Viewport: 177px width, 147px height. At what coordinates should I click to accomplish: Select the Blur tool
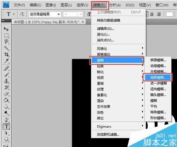pos(6,107)
